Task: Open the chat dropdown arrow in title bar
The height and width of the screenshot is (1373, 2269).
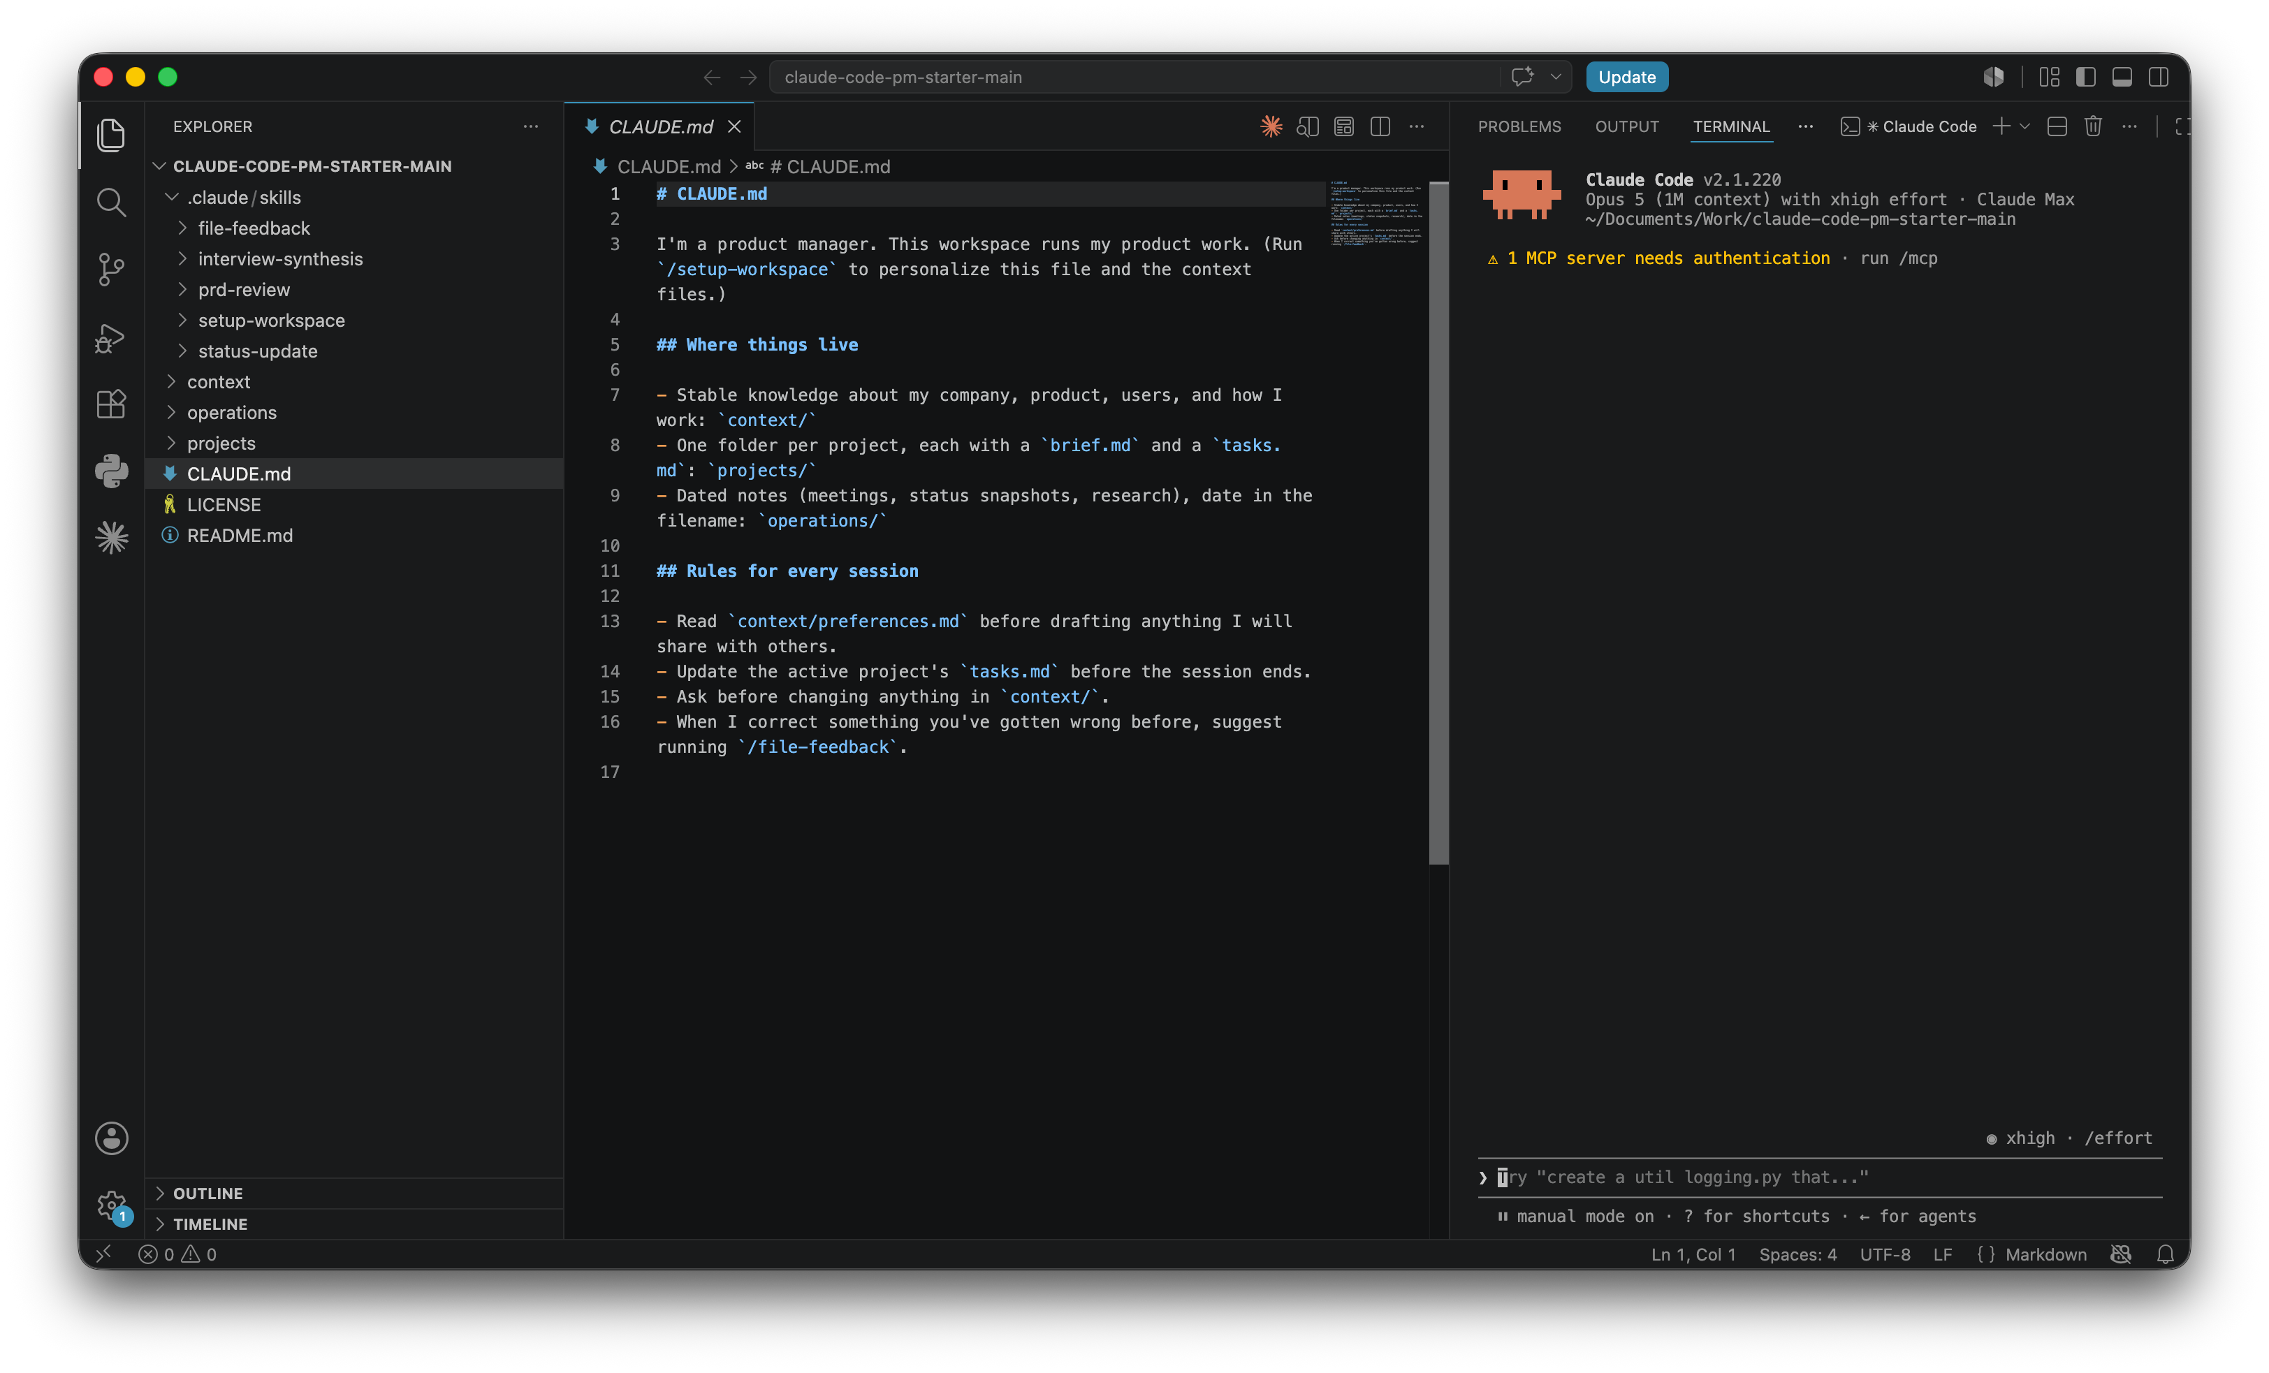Action: point(1556,76)
